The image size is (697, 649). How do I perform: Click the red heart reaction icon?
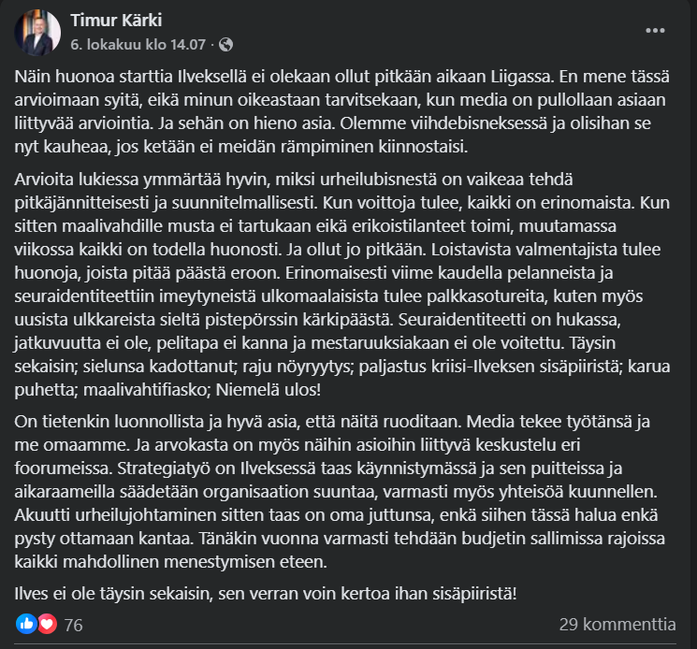coord(46,624)
